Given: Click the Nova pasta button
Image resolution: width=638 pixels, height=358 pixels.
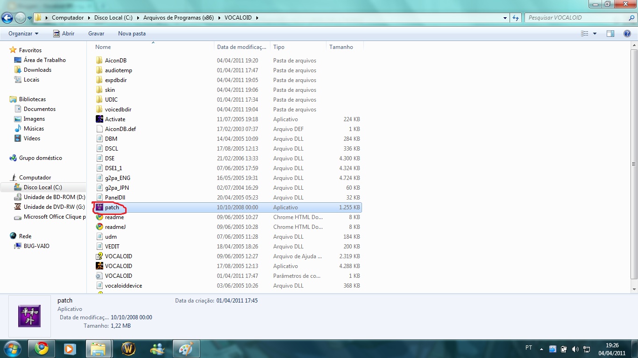Looking at the screenshot, I should tap(132, 34).
